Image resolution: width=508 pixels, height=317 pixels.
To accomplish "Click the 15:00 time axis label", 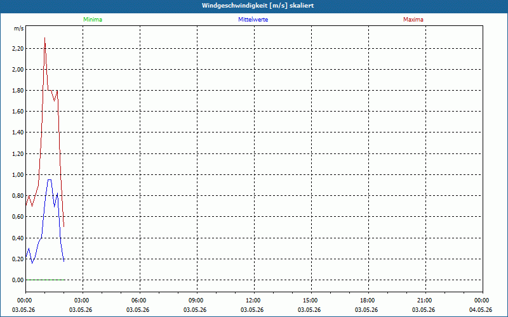I will point(311,301).
